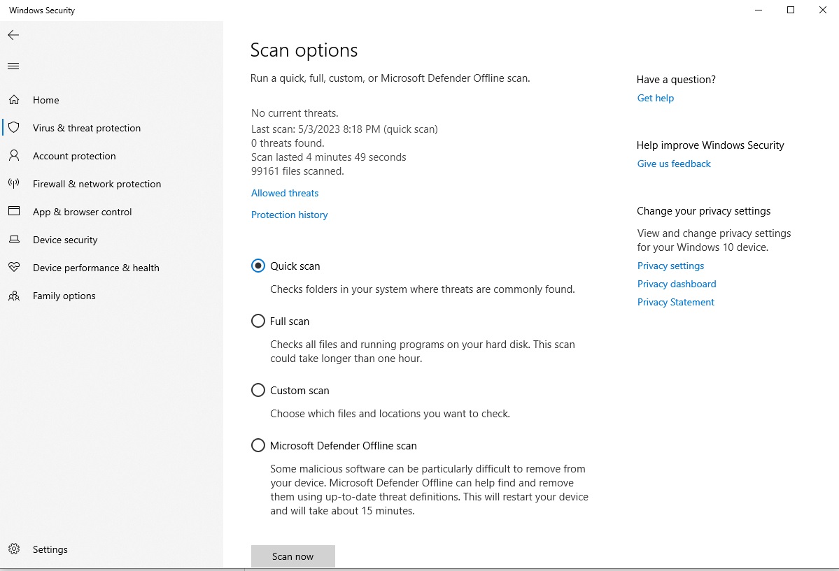Click the Device security laptop icon
This screenshot has height=571, width=839.
point(14,240)
